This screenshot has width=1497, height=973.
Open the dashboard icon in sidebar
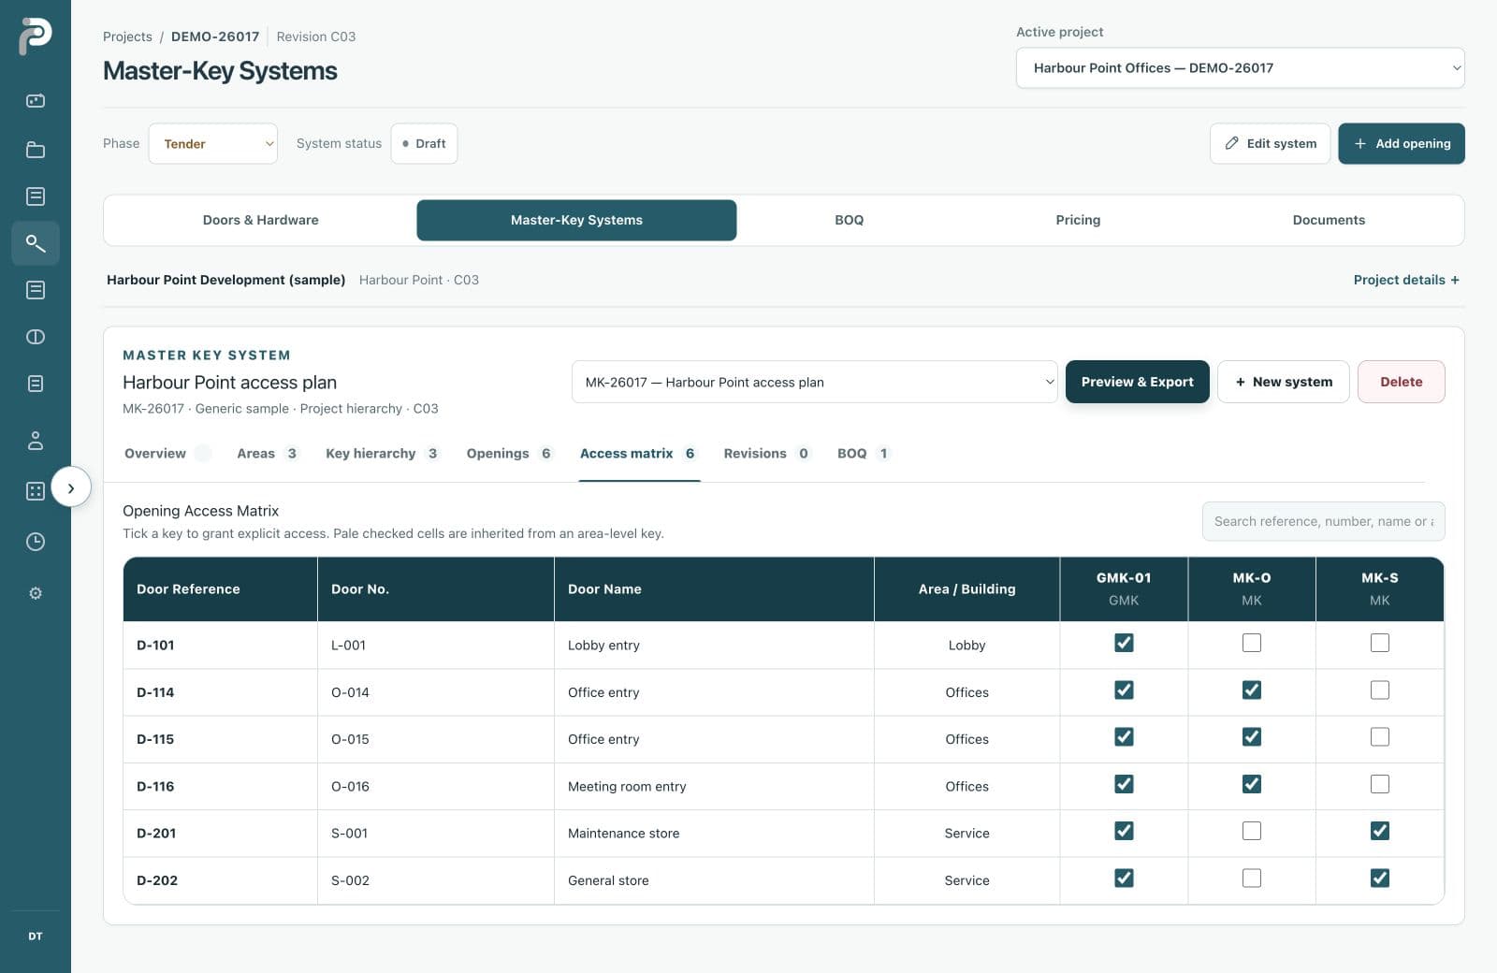pos(36,100)
